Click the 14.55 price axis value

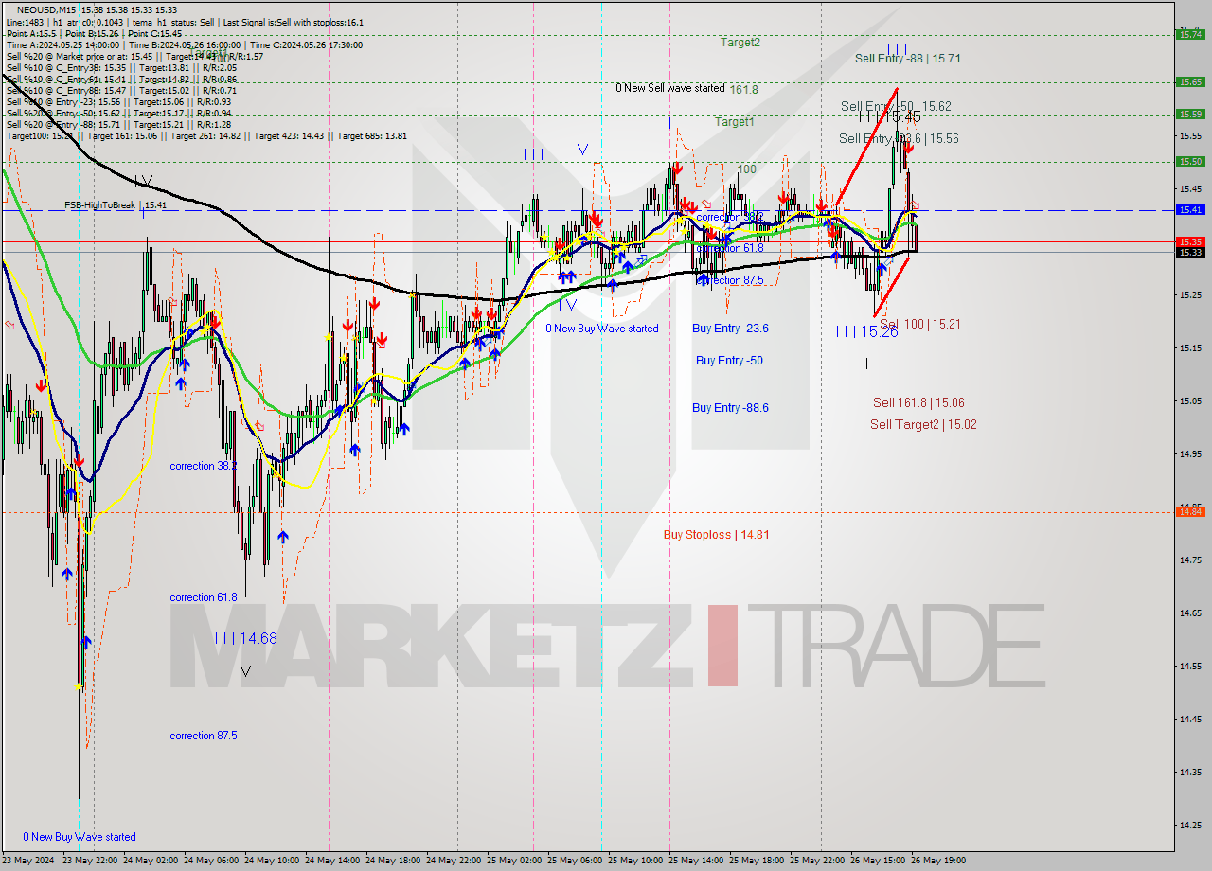tap(1190, 666)
